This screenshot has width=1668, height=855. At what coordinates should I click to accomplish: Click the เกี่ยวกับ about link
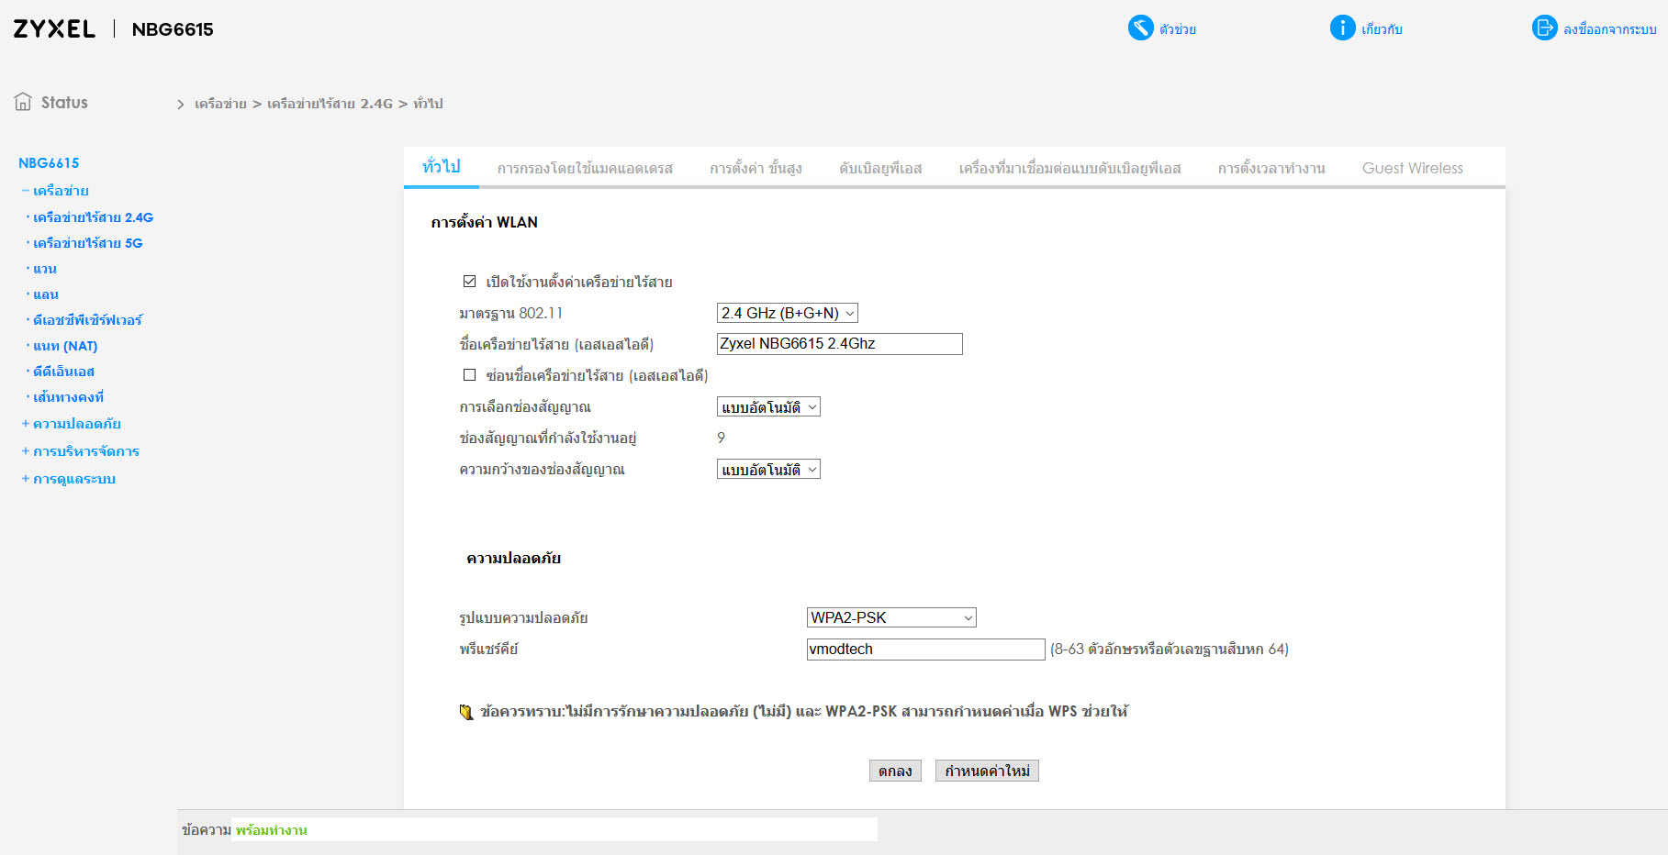[x=1382, y=29]
